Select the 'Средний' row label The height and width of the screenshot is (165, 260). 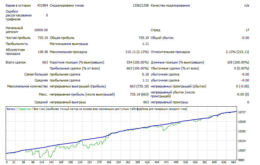pos(41,102)
